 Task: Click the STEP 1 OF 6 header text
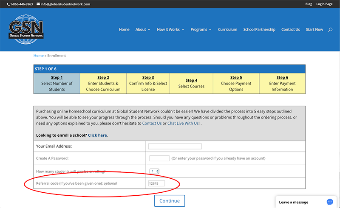[45, 69]
